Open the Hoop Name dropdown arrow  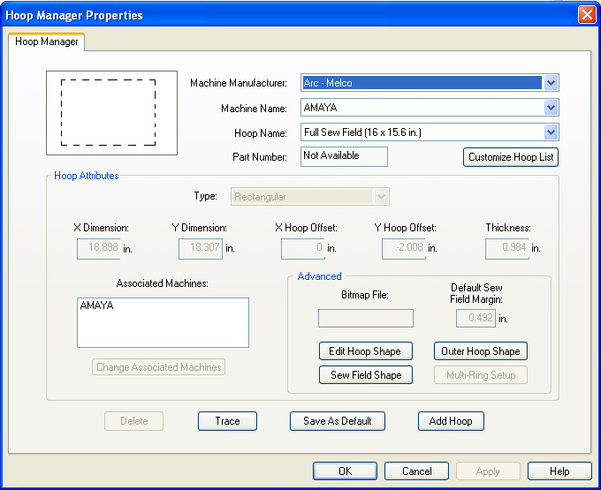coord(551,132)
